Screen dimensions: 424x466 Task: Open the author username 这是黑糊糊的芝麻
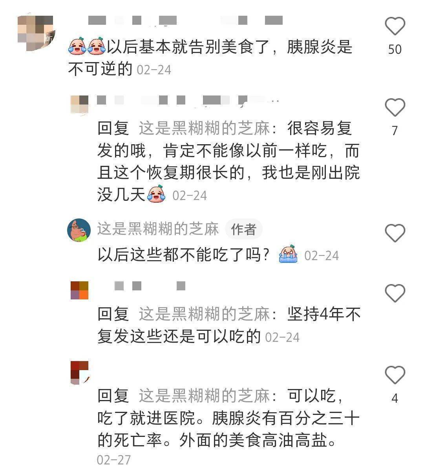pyautogui.click(x=158, y=229)
